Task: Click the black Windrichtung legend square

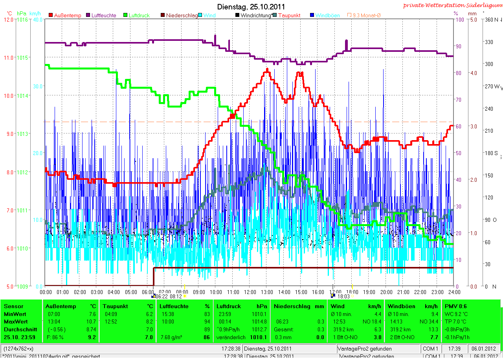Action: (237, 15)
